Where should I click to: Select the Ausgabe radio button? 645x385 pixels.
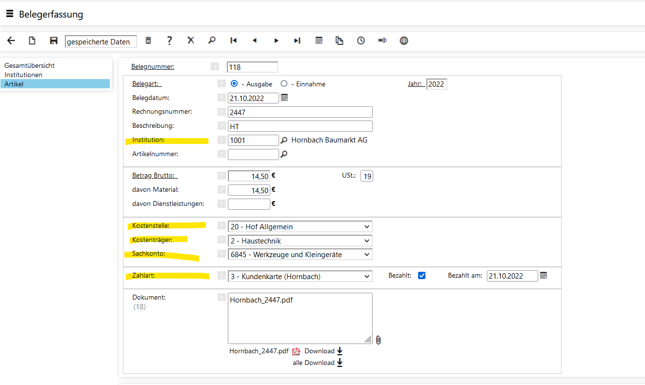pos(234,83)
